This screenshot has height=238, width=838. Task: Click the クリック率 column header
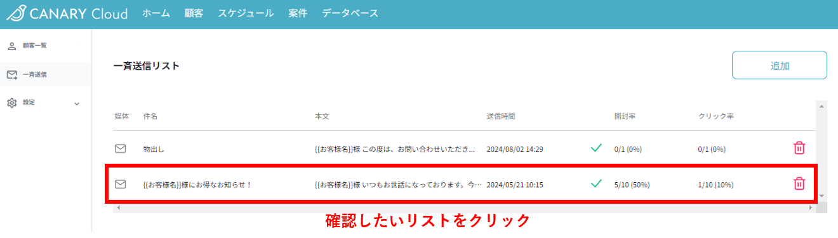click(716, 117)
